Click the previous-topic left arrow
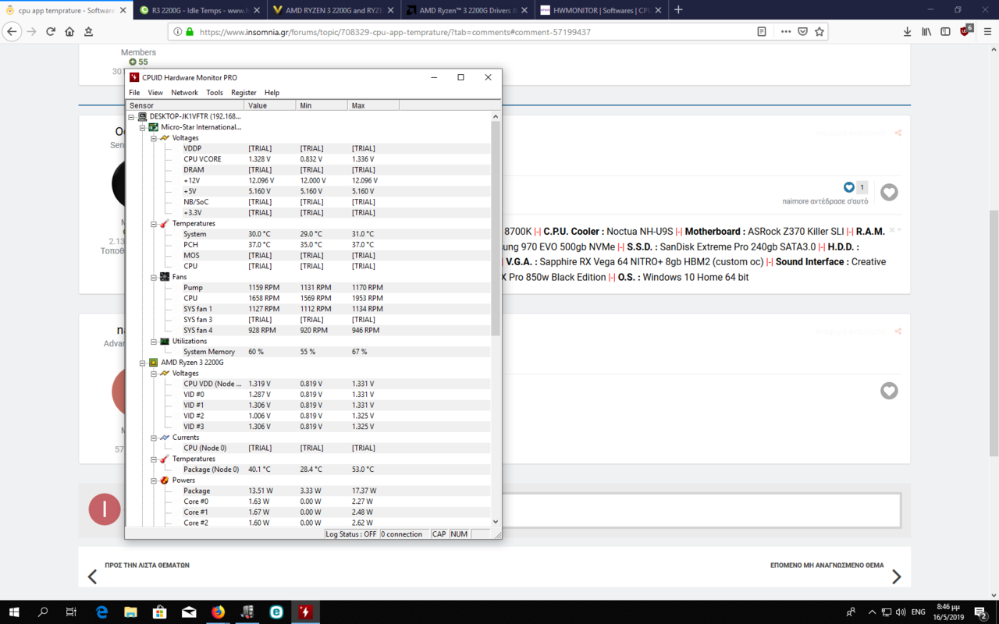Viewport: 999px width, 624px height. pos(92,577)
